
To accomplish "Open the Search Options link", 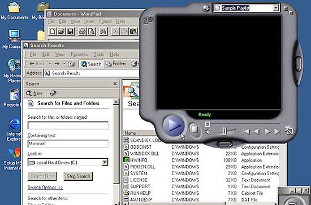I will pyautogui.click(x=45, y=187).
